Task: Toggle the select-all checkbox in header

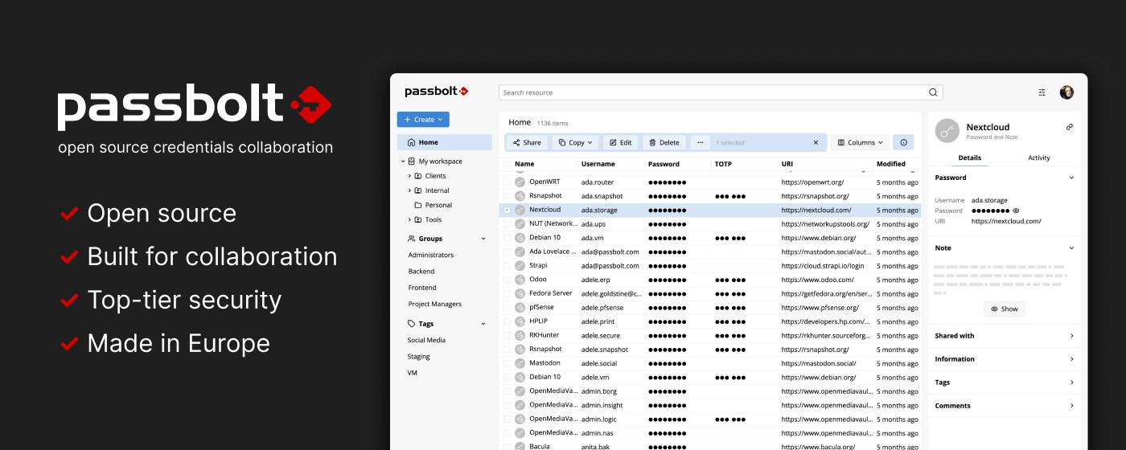Action: tap(507, 164)
